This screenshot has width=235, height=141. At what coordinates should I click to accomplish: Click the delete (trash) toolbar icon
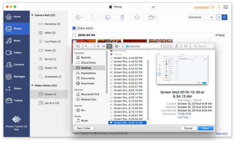pos(122,17)
